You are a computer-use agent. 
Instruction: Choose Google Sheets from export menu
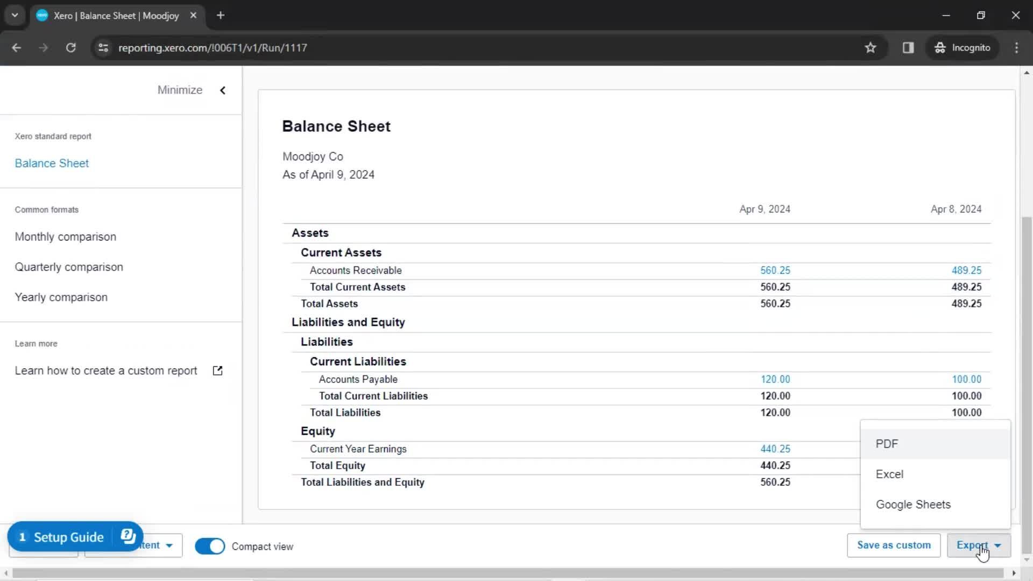tap(935, 505)
